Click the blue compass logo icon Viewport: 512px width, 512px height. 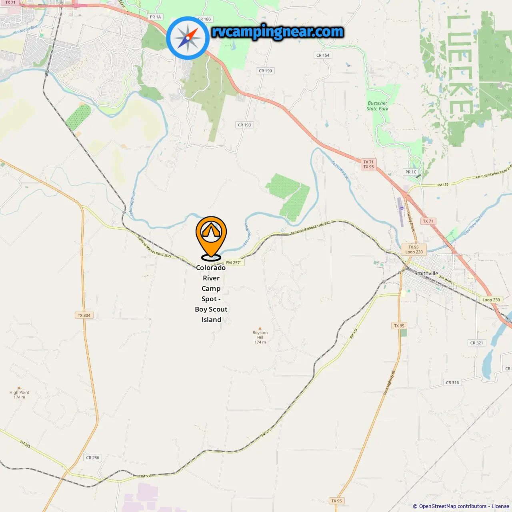click(188, 38)
